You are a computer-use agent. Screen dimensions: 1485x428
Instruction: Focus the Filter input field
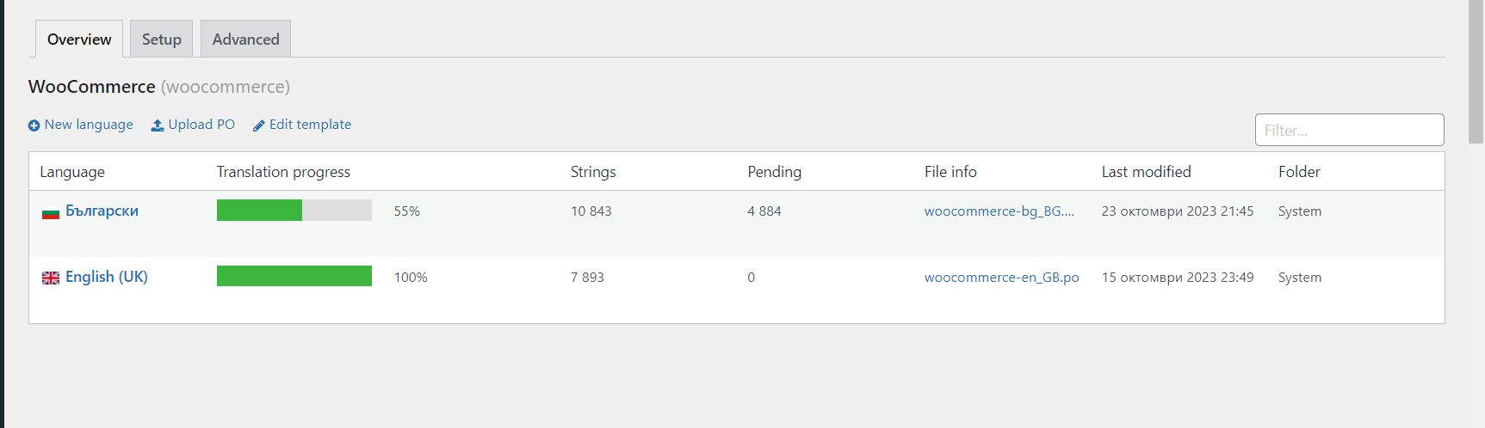click(x=1349, y=130)
